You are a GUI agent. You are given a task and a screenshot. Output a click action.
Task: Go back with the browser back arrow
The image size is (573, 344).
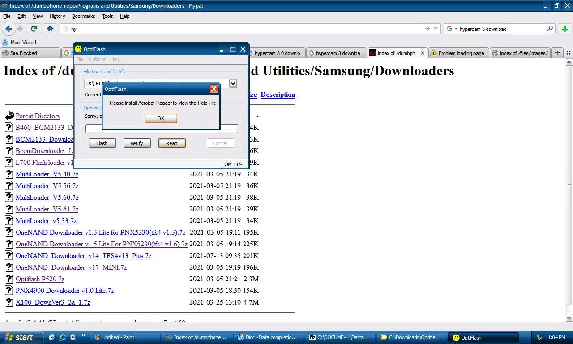9,29
